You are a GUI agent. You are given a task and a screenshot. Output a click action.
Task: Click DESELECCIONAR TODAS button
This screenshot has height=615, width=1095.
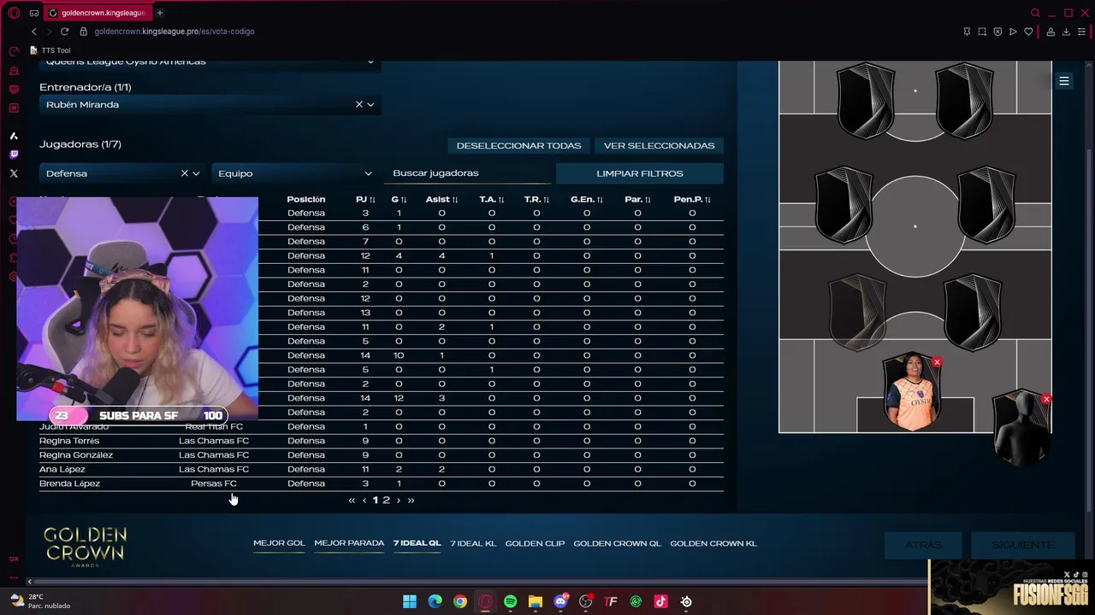(518, 145)
